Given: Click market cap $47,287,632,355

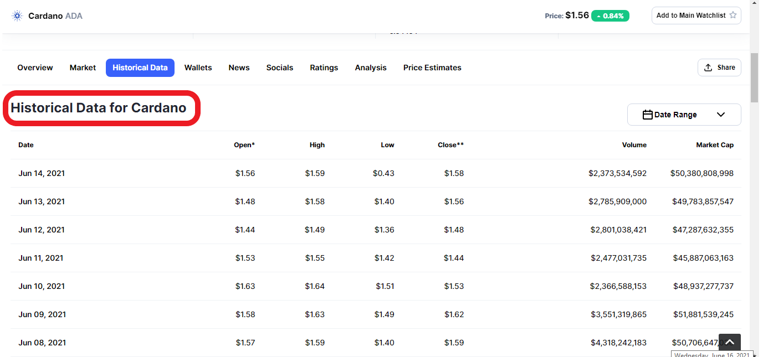Looking at the screenshot, I should pos(704,230).
